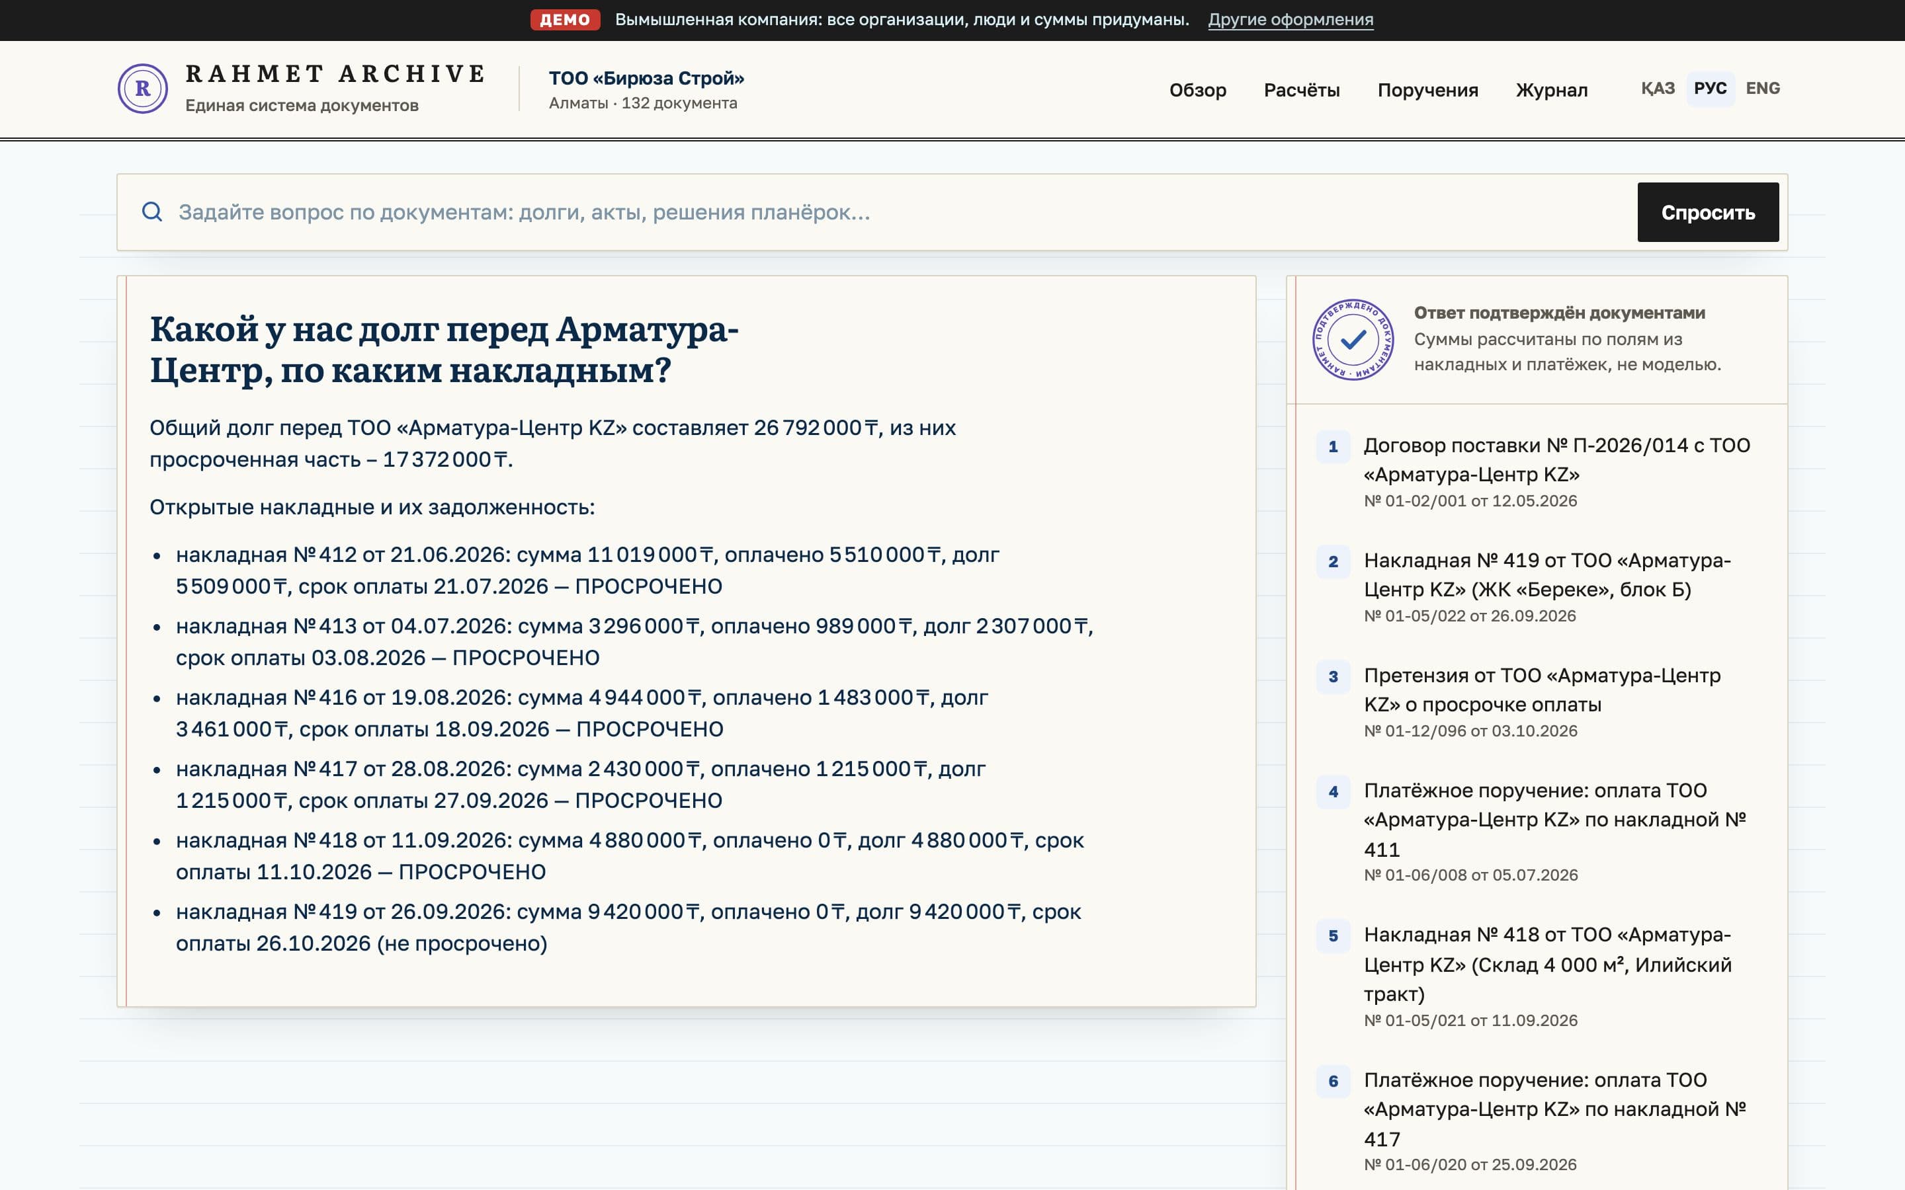Viewport: 1905px width, 1190px height.
Task: Go to the Поручения section
Action: pyautogui.click(x=1427, y=90)
